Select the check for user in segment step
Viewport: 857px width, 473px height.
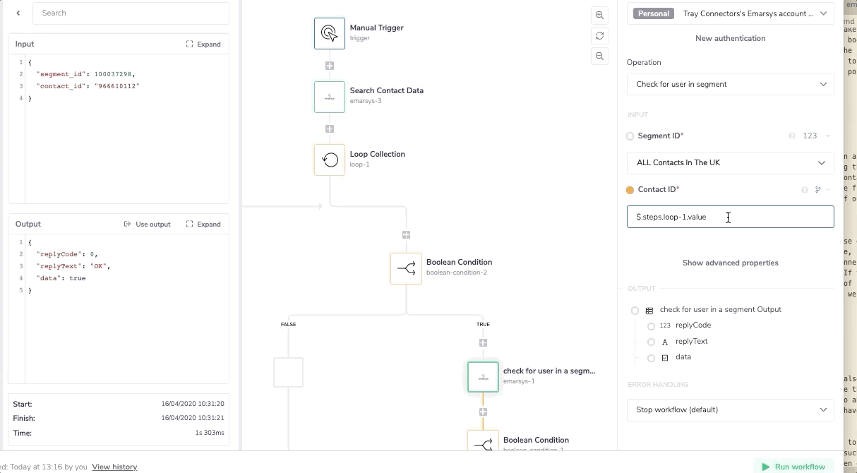(483, 377)
